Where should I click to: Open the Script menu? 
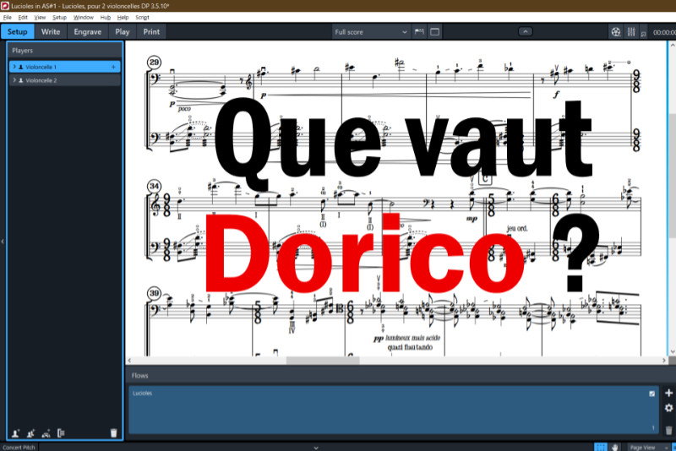(x=142, y=17)
